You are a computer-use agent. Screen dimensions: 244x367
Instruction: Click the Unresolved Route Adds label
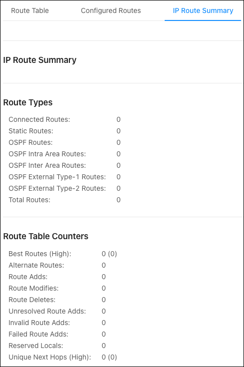(x=47, y=311)
